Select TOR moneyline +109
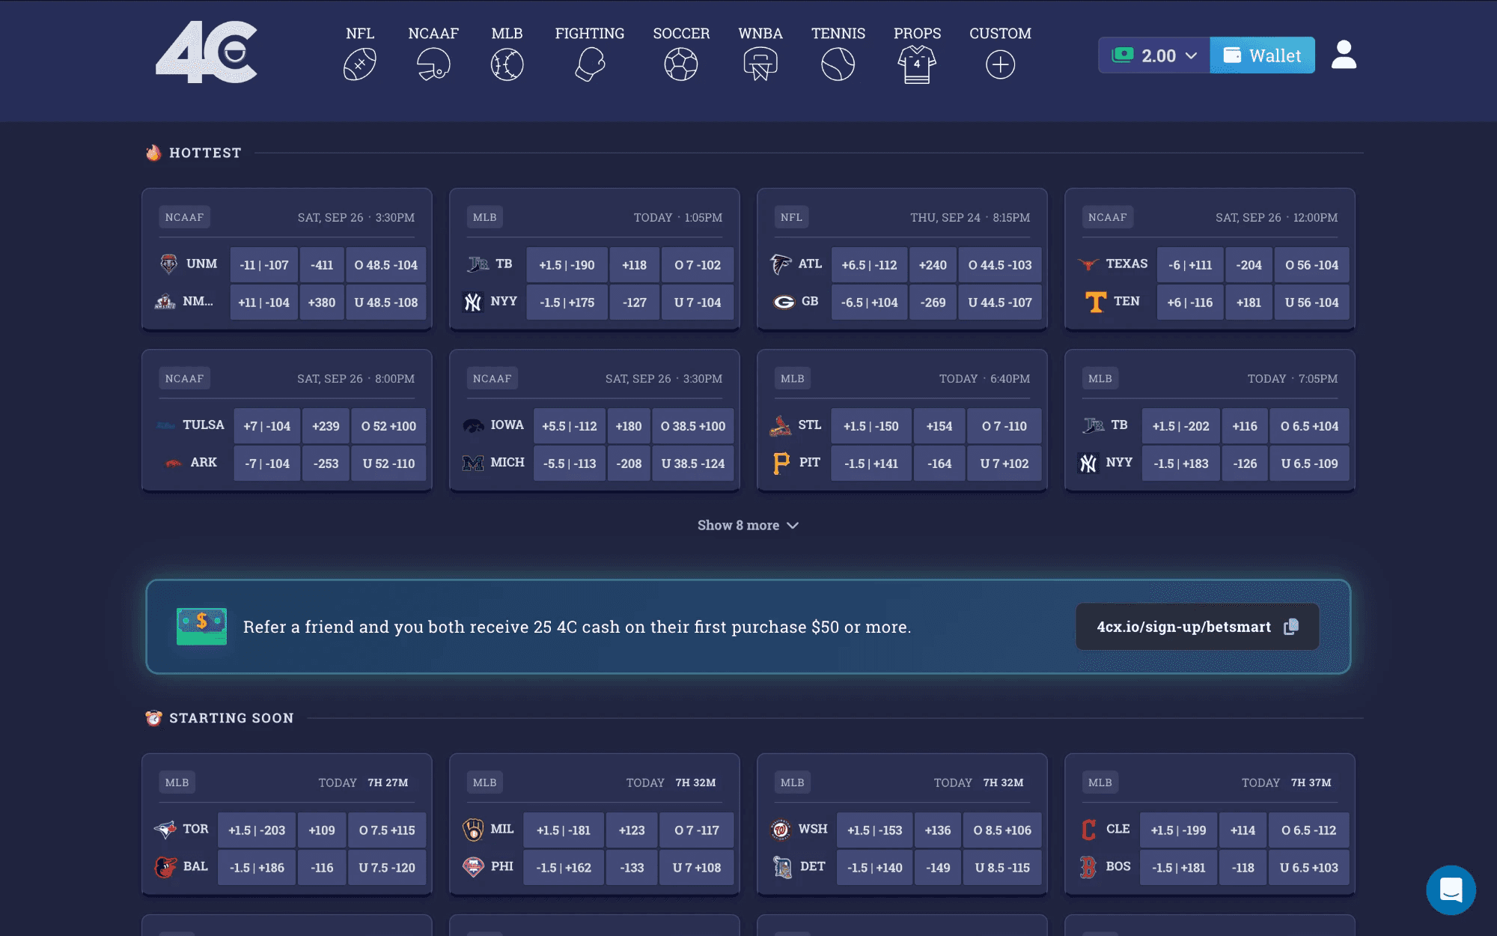 (x=322, y=830)
